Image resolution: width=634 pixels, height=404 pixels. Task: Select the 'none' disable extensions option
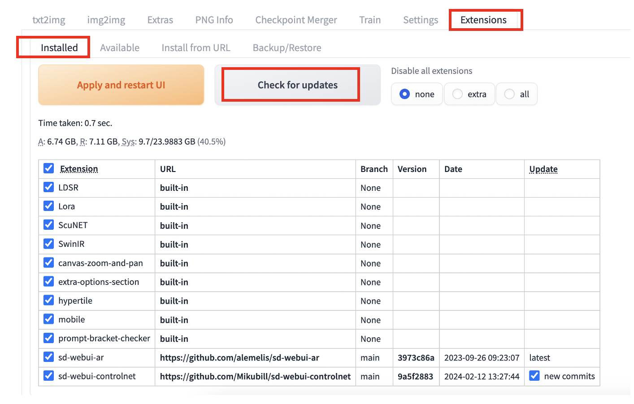click(x=417, y=94)
